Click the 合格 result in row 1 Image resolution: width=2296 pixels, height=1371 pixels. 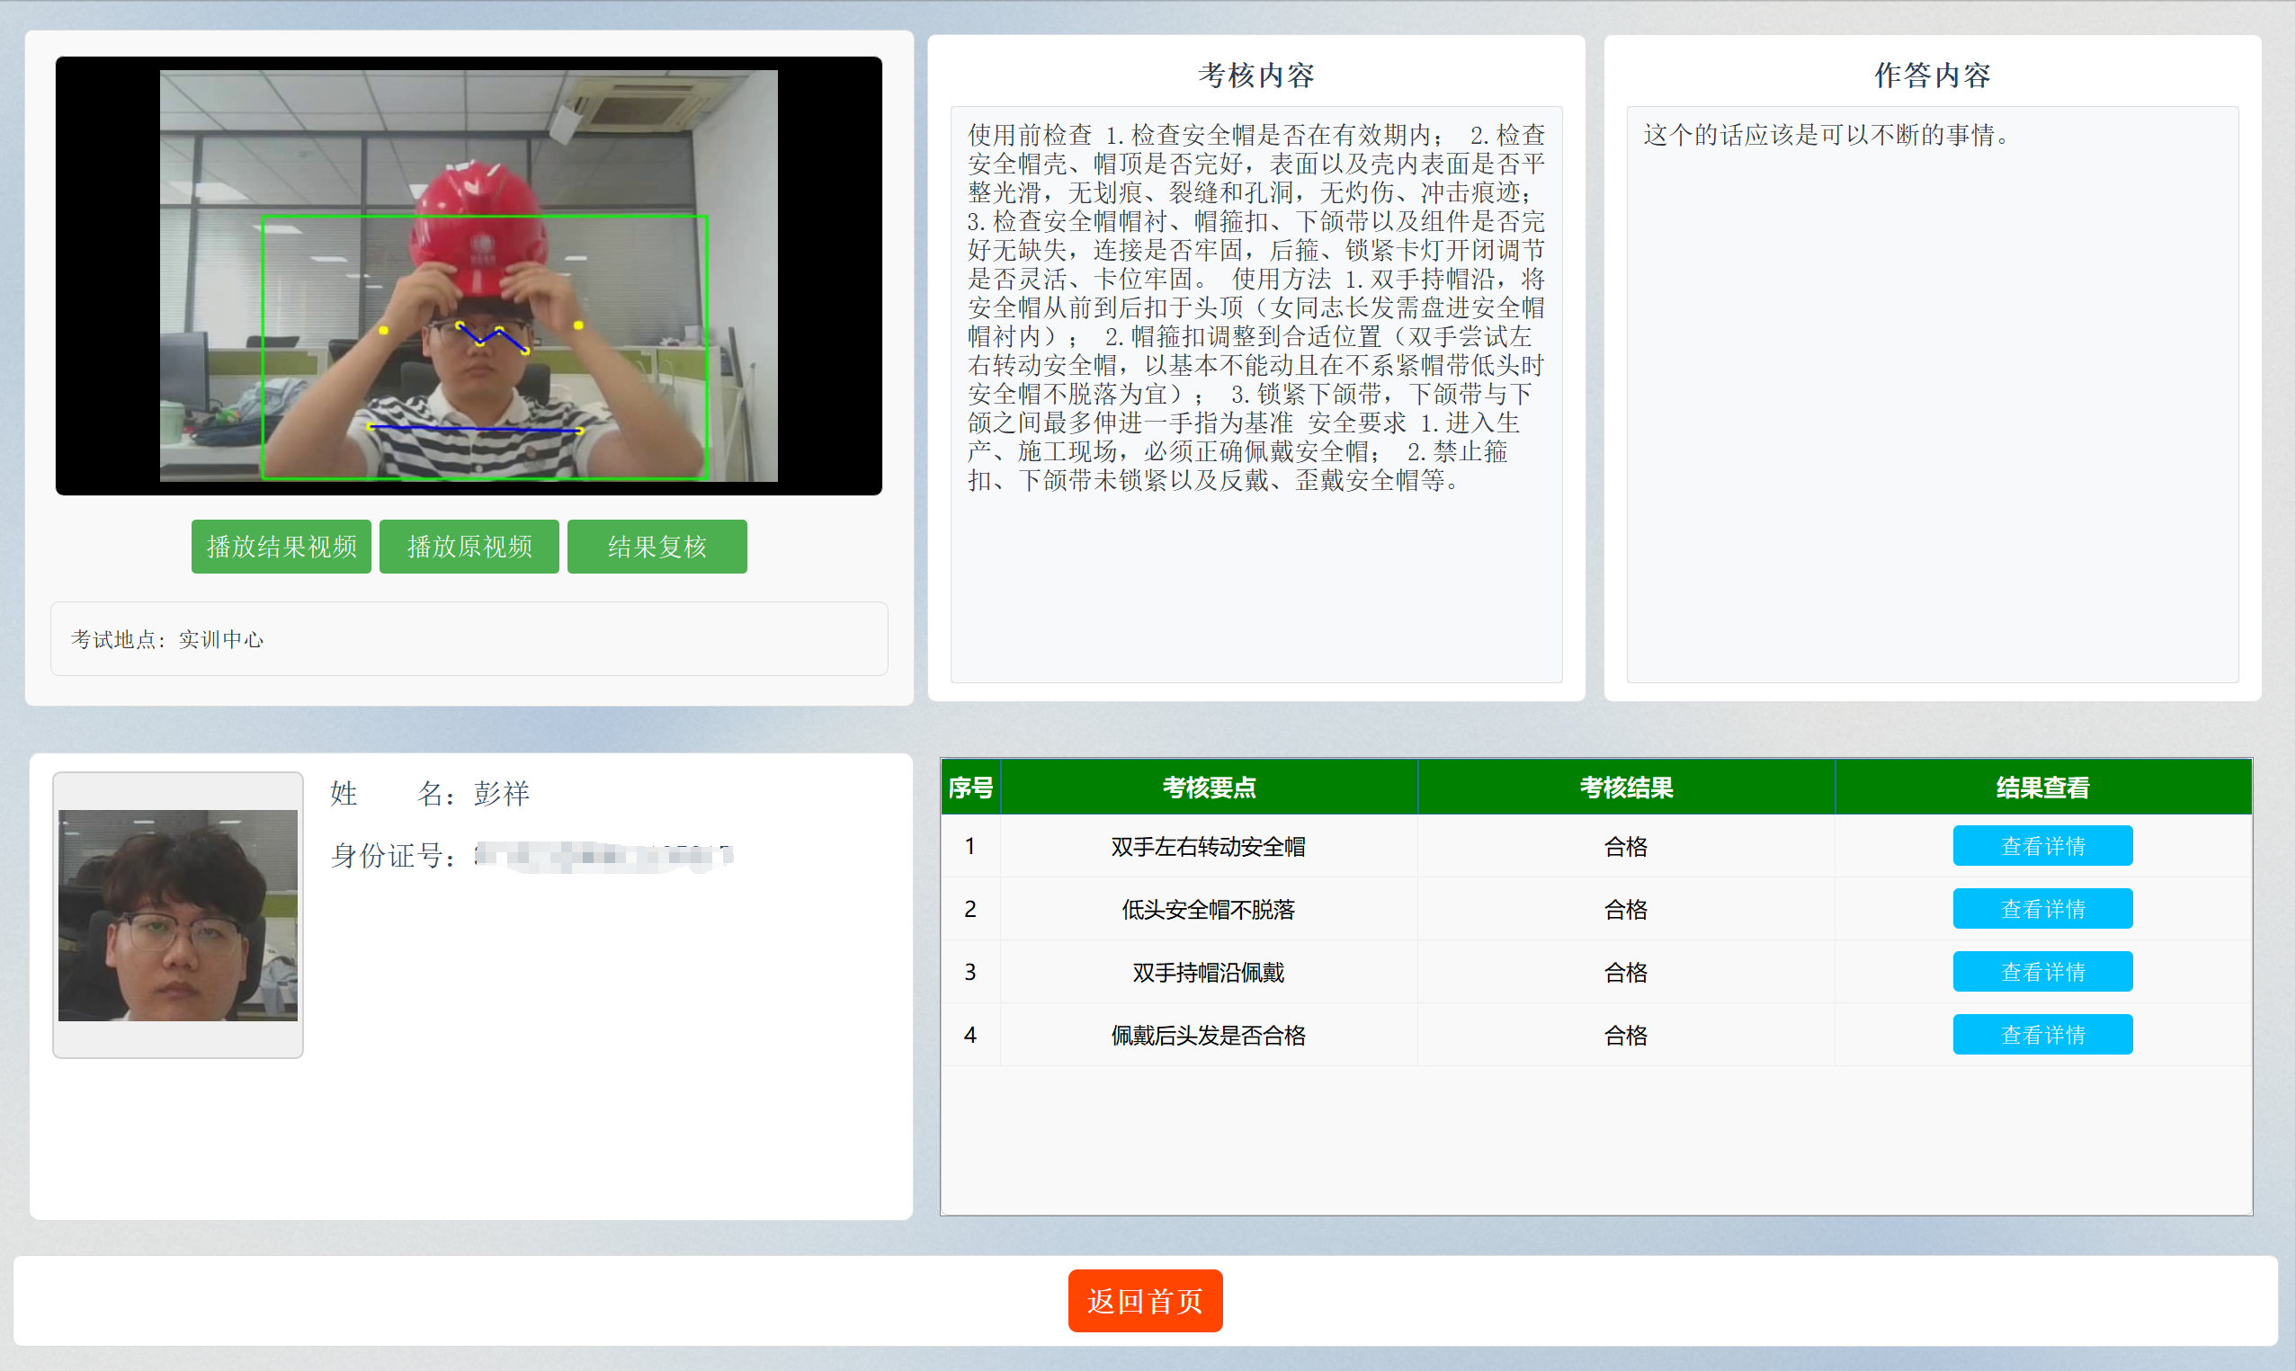1625,845
